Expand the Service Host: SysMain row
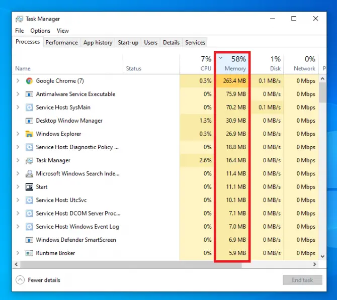337x300 pixels. click(x=18, y=107)
